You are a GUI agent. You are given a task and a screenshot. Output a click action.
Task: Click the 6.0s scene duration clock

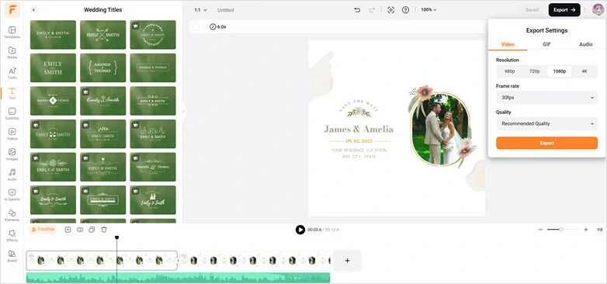[218, 26]
